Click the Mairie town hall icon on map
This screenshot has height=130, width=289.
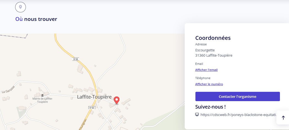coord(42,95)
